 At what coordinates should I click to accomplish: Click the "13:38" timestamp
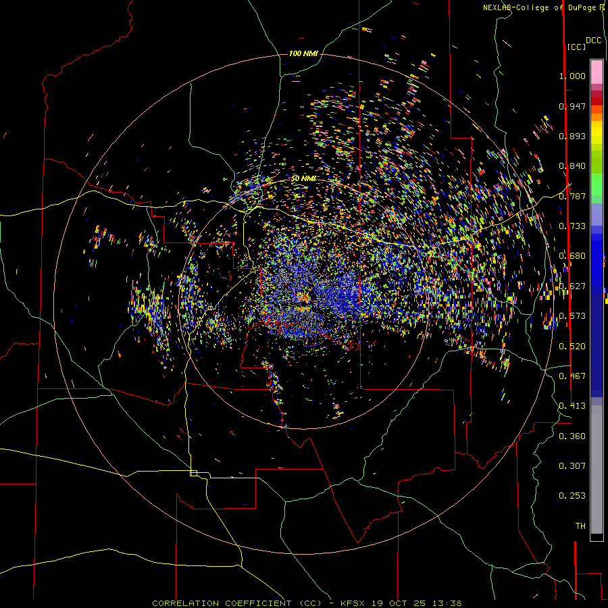coord(447,603)
